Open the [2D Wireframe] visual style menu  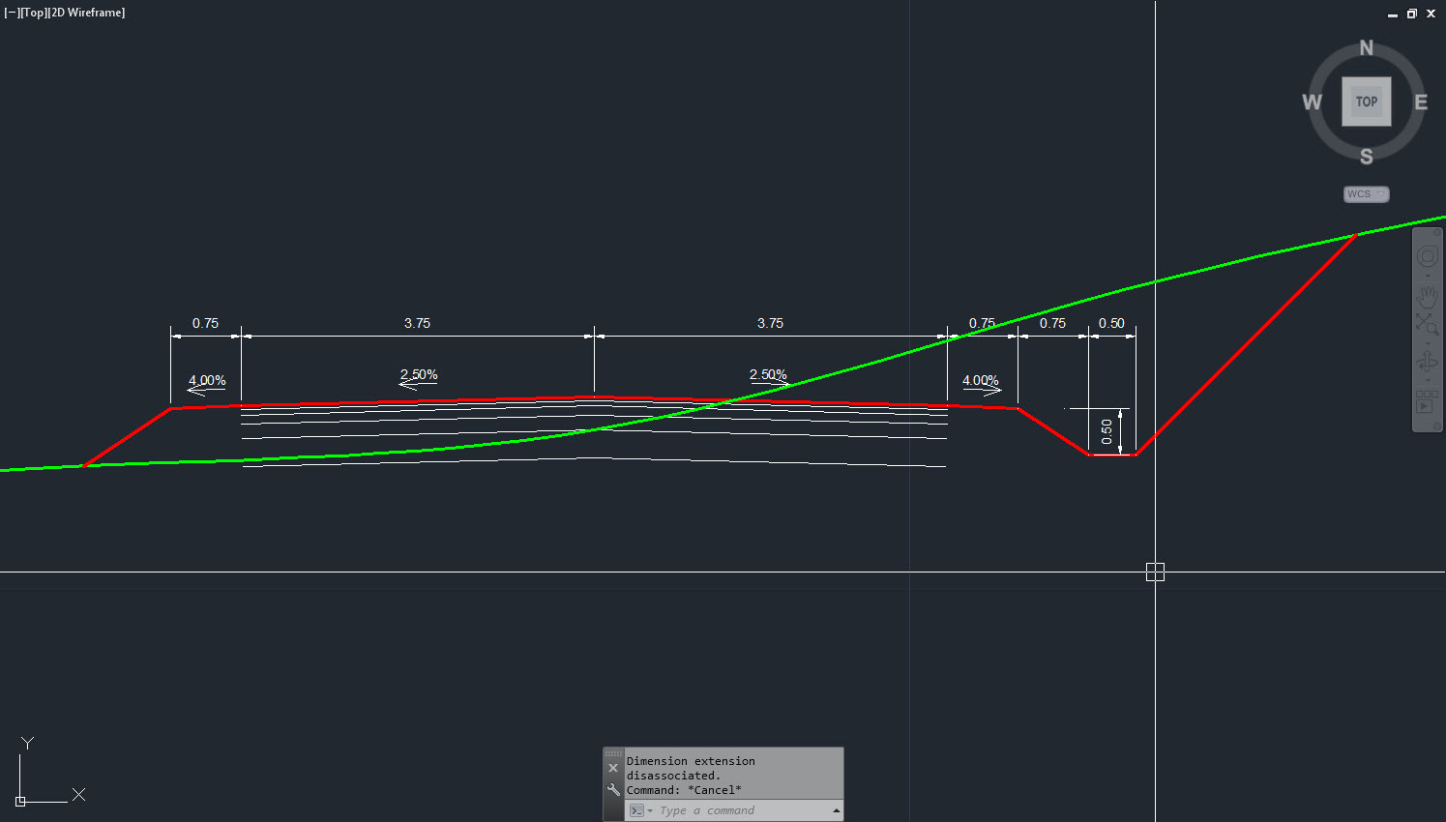(x=84, y=13)
